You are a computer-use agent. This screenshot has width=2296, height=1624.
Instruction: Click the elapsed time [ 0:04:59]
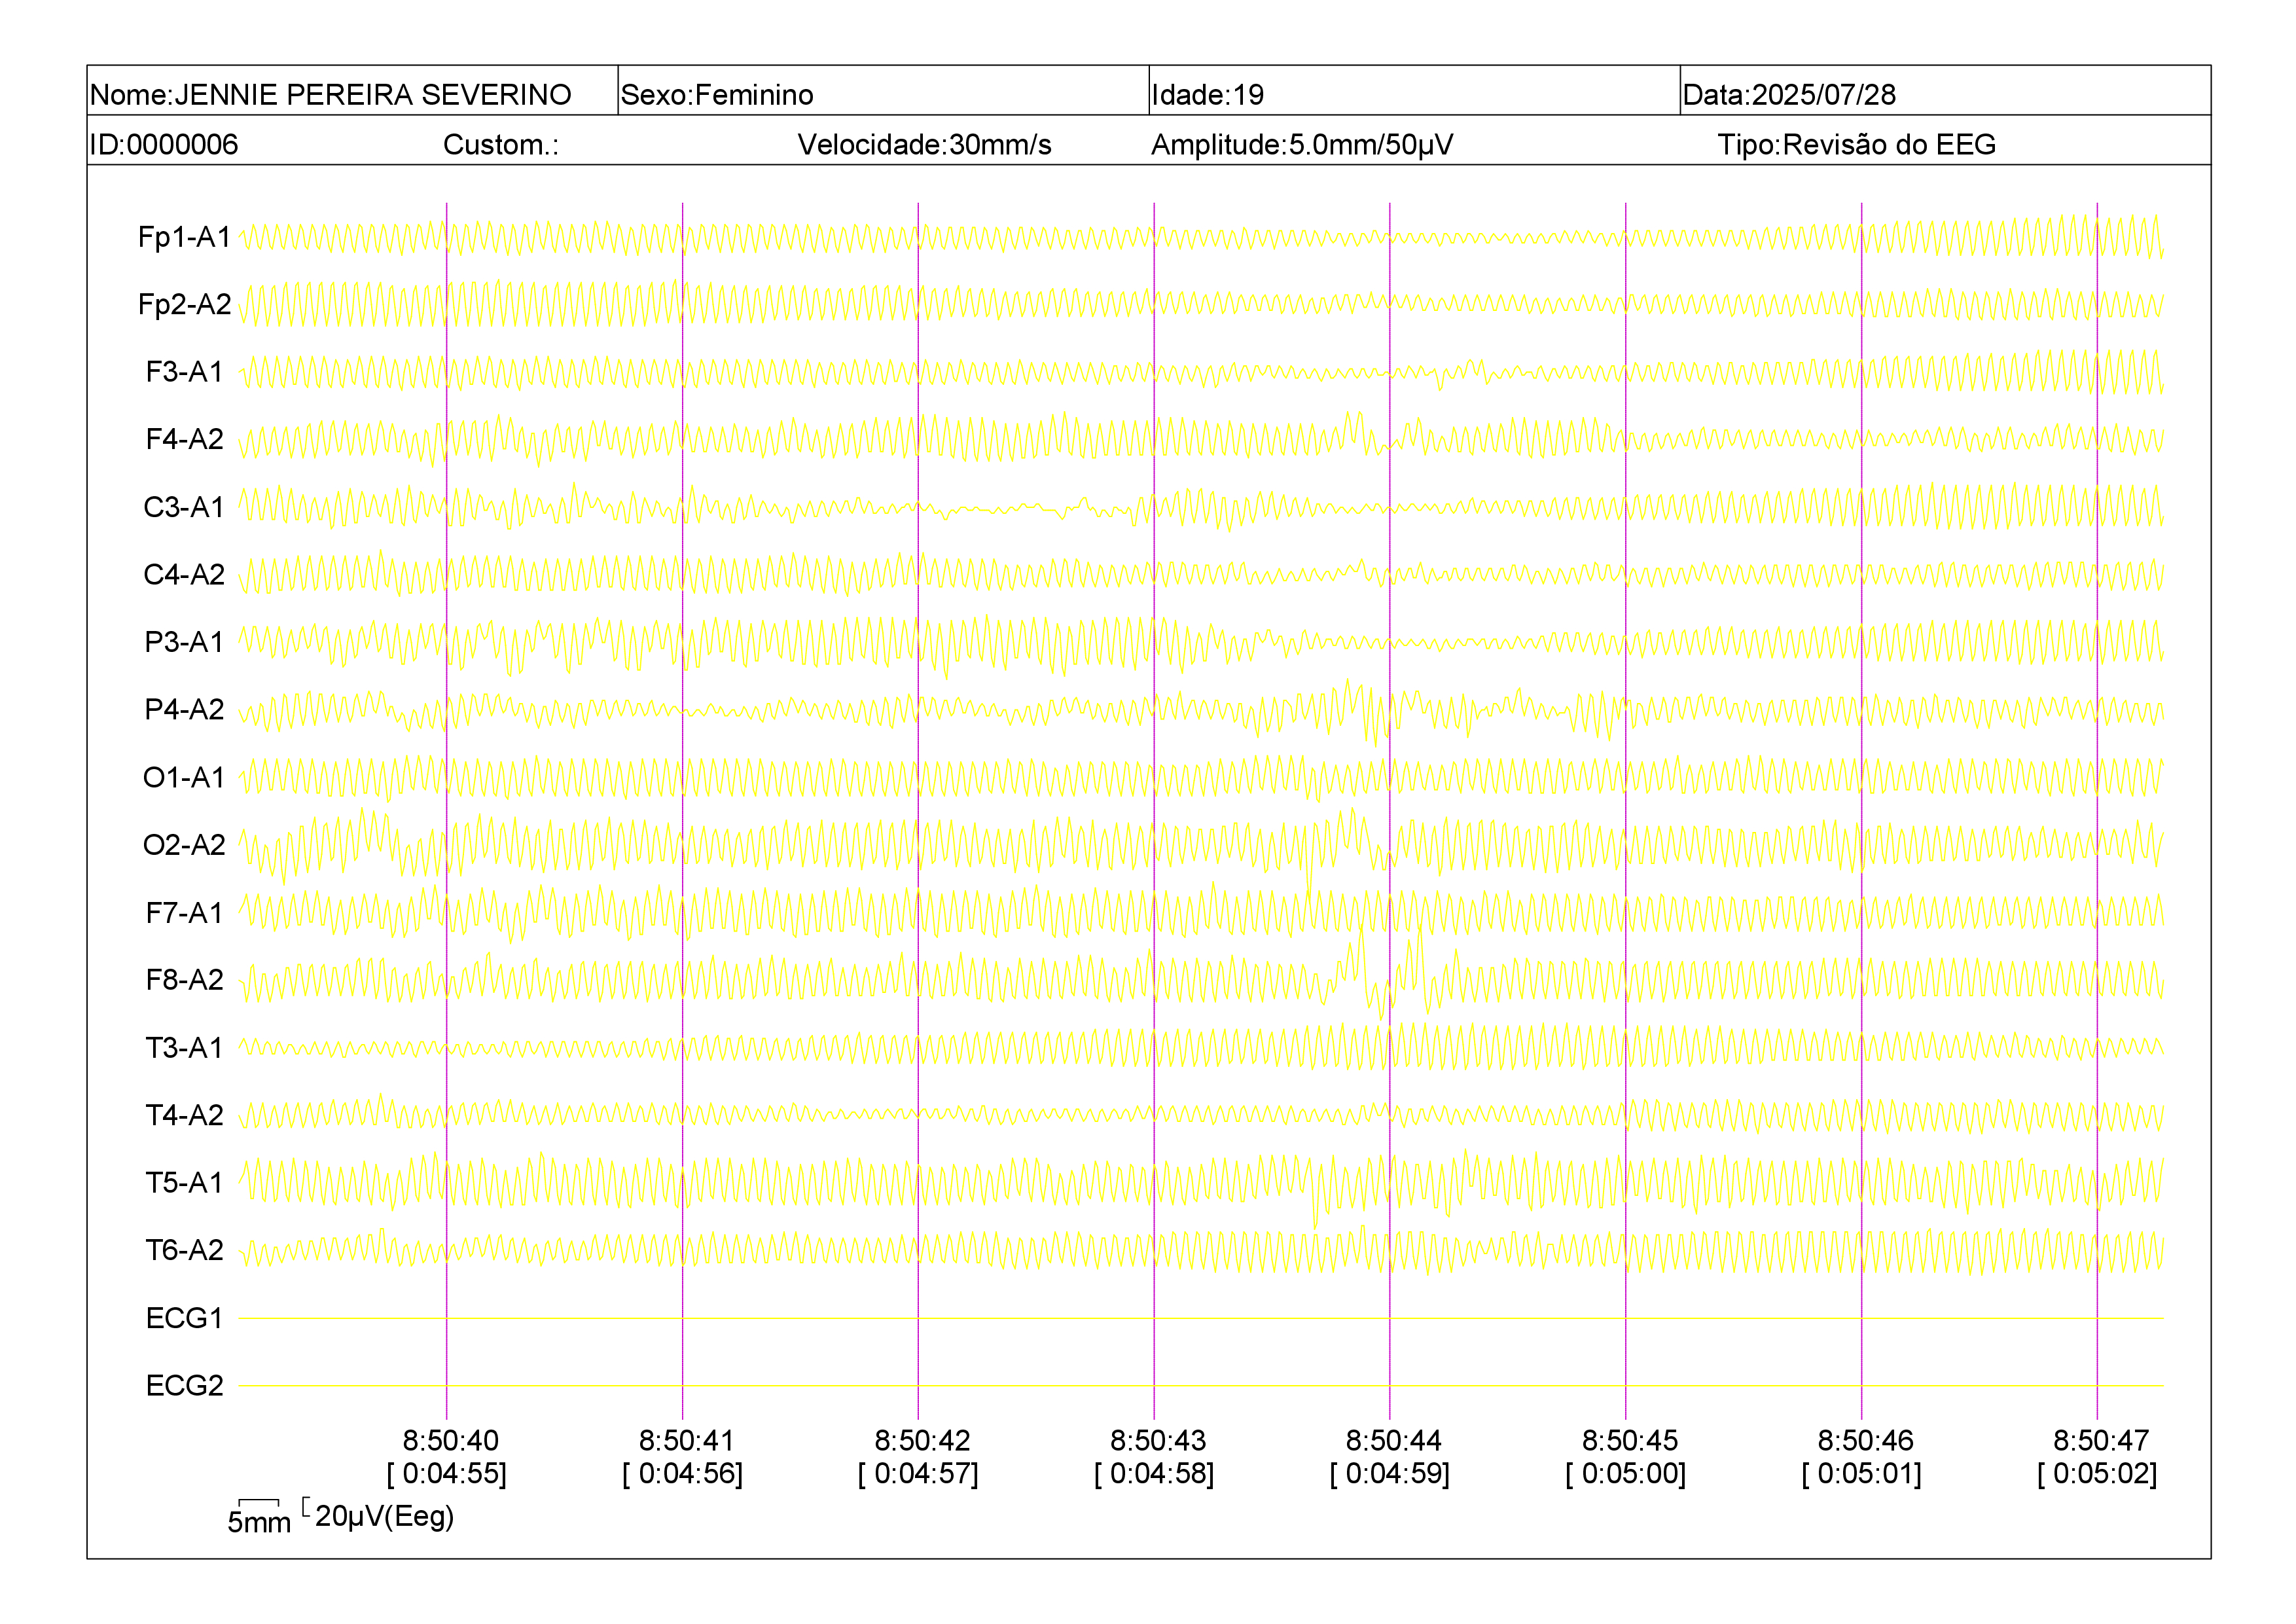pyautogui.click(x=1390, y=1474)
